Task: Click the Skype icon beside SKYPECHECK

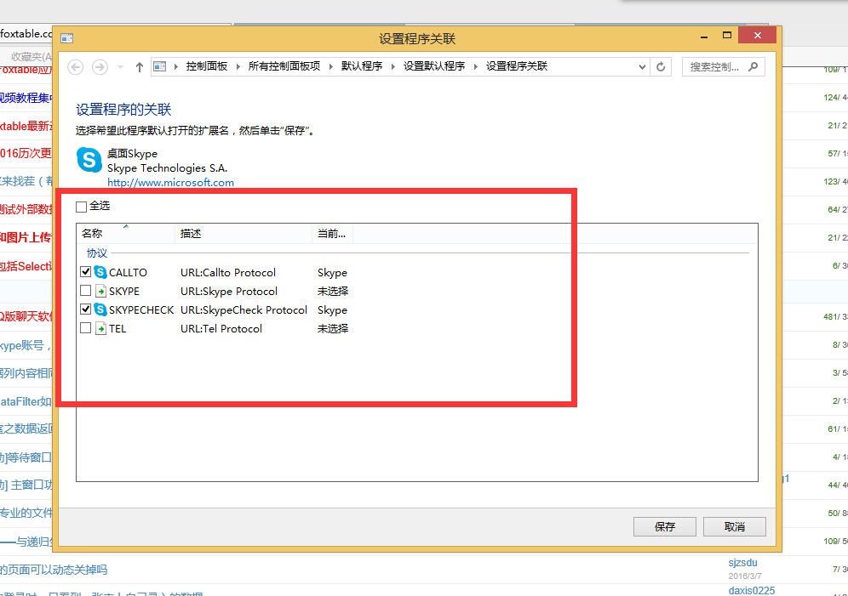Action: coord(100,309)
